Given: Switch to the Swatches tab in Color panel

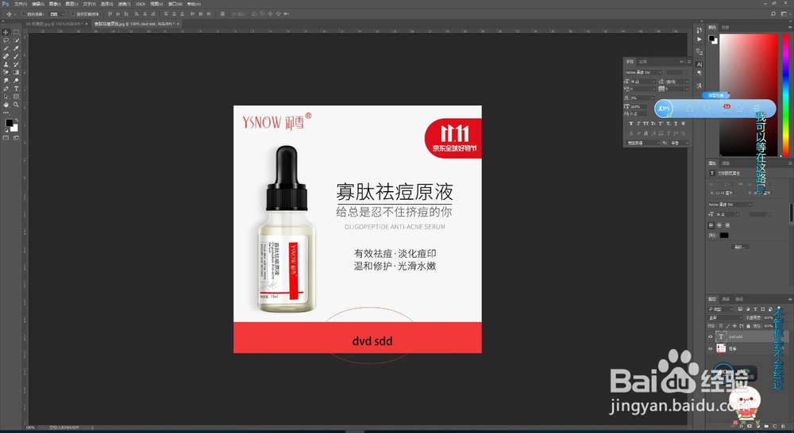Looking at the screenshot, I should 726,27.
